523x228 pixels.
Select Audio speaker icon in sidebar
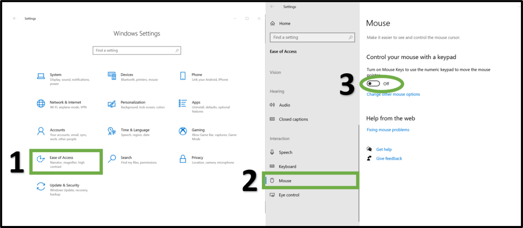coord(272,105)
